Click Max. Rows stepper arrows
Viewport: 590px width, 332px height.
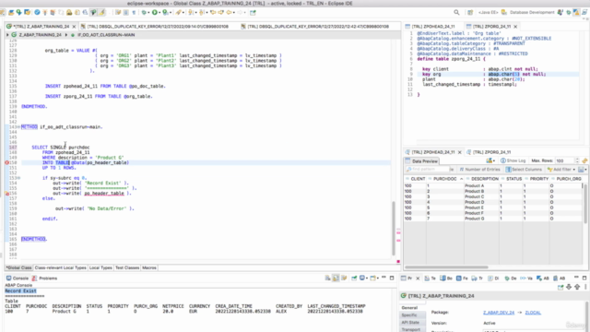click(x=576, y=160)
